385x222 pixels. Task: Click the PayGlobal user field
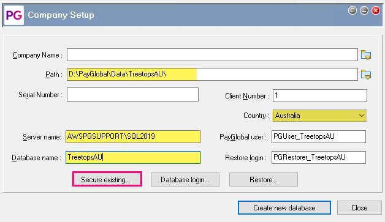coord(319,136)
